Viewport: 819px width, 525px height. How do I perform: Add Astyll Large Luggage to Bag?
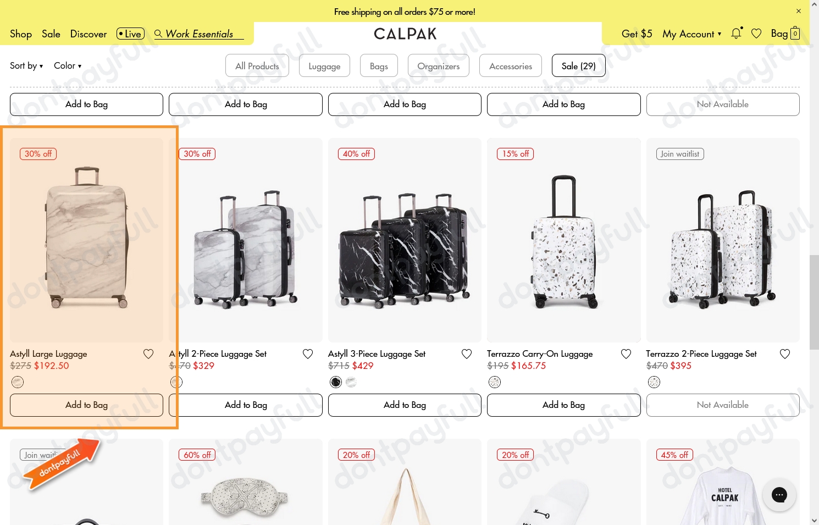pos(86,405)
